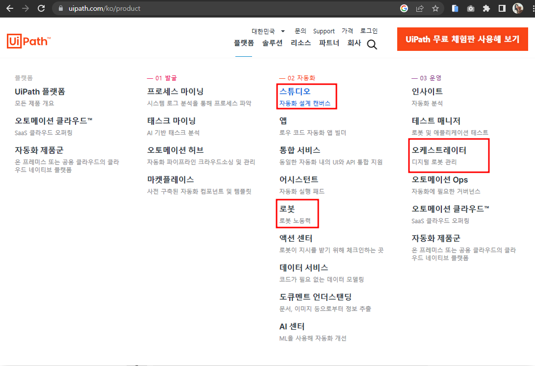Click the UiPath logo
The image size is (535, 366).
[28, 41]
